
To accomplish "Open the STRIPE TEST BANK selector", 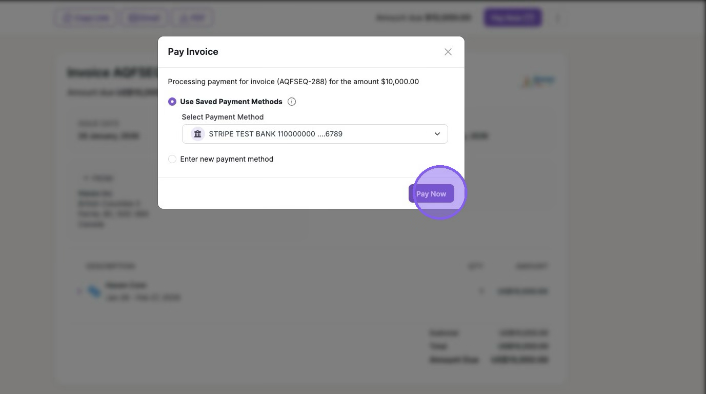I will [314, 134].
